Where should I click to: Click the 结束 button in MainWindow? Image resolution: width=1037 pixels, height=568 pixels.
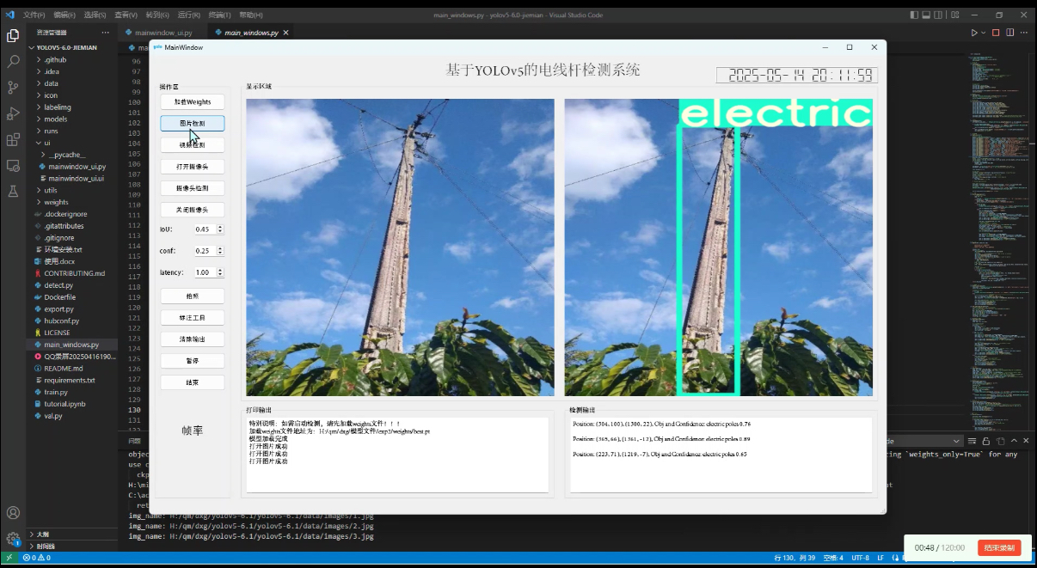tap(193, 382)
